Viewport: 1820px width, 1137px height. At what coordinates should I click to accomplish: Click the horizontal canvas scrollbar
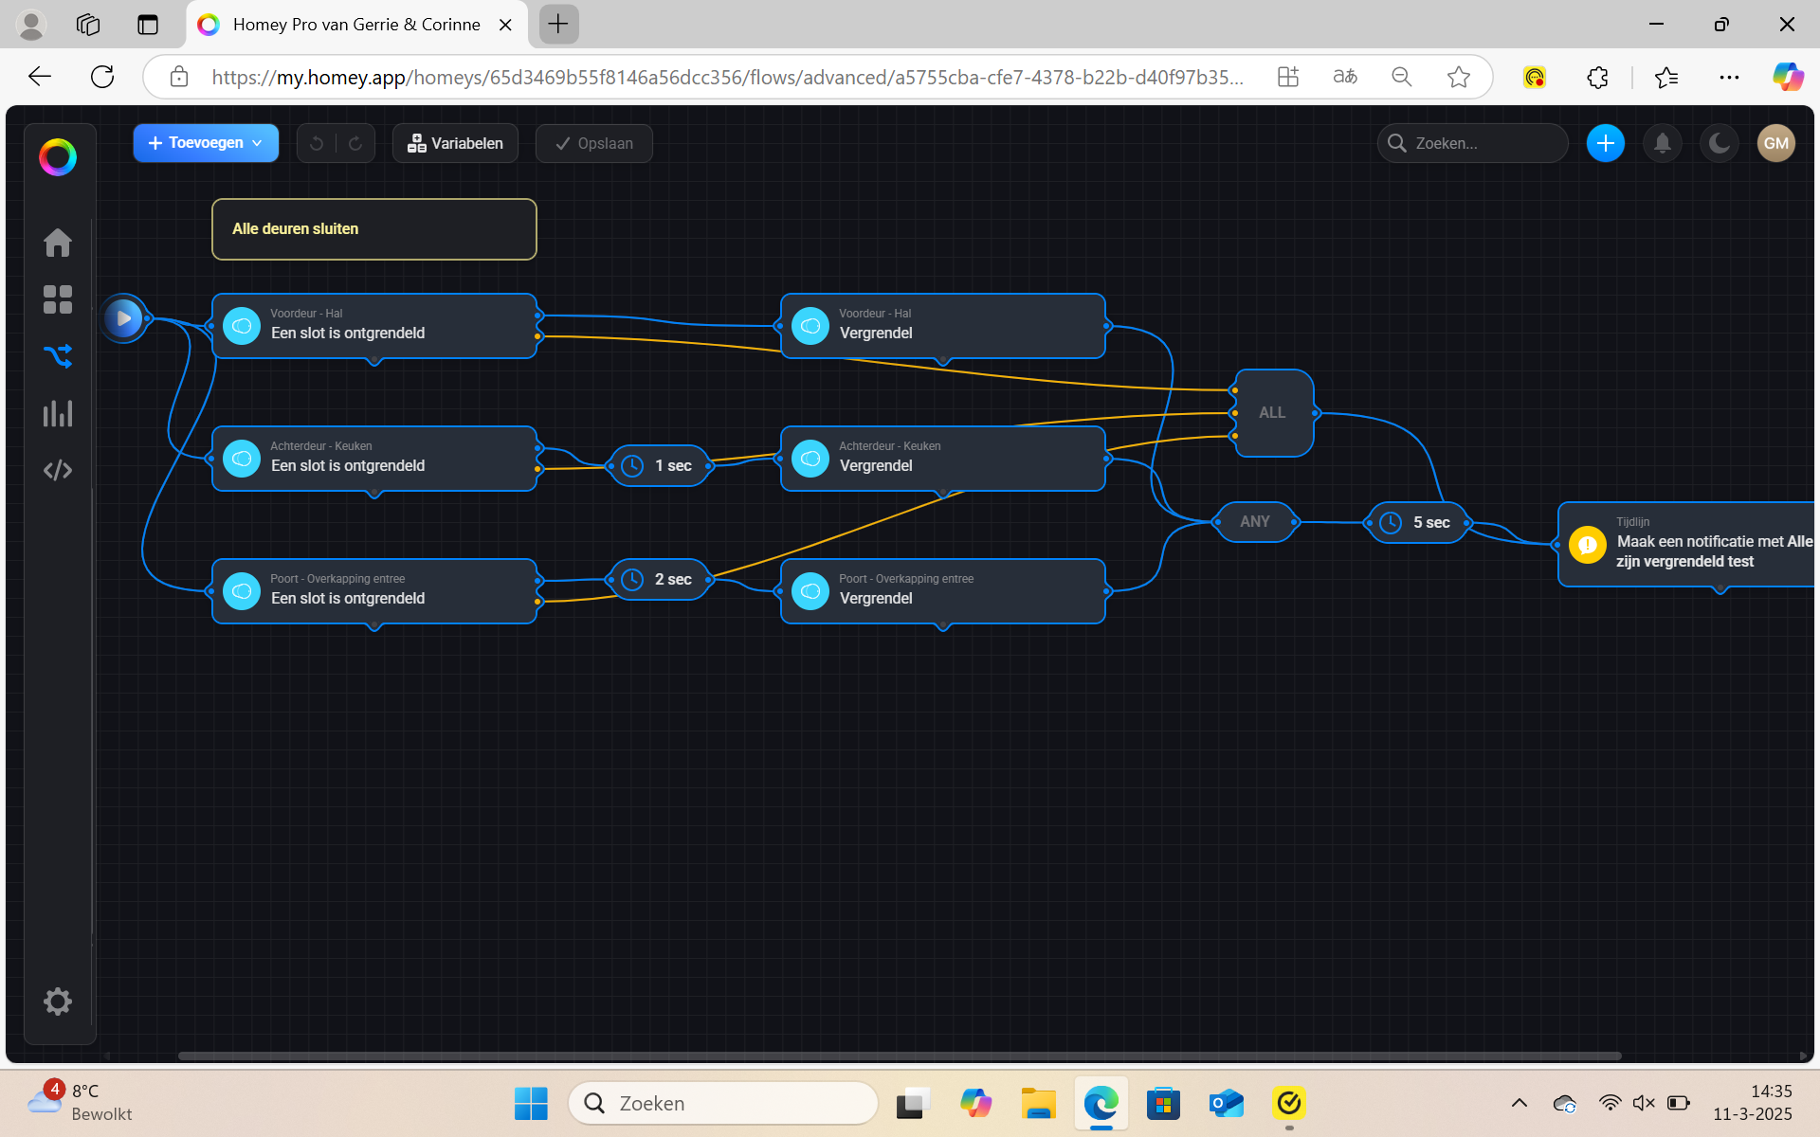pyautogui.click(x=900, y=1056)
